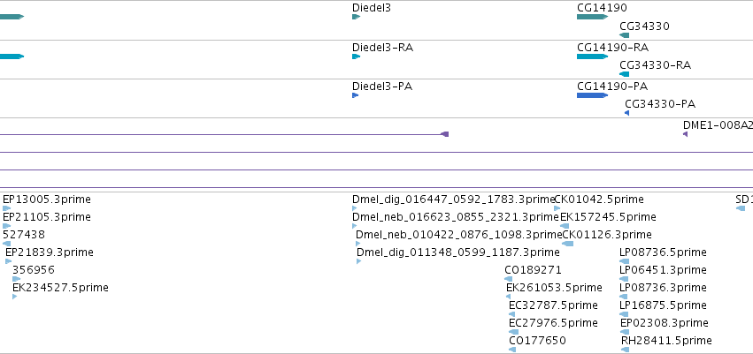Image resolution: width=753 pixels, height=354 pixels.
Task: Click the CG14190-PA protein bar
Action: (x=592, y=95)
